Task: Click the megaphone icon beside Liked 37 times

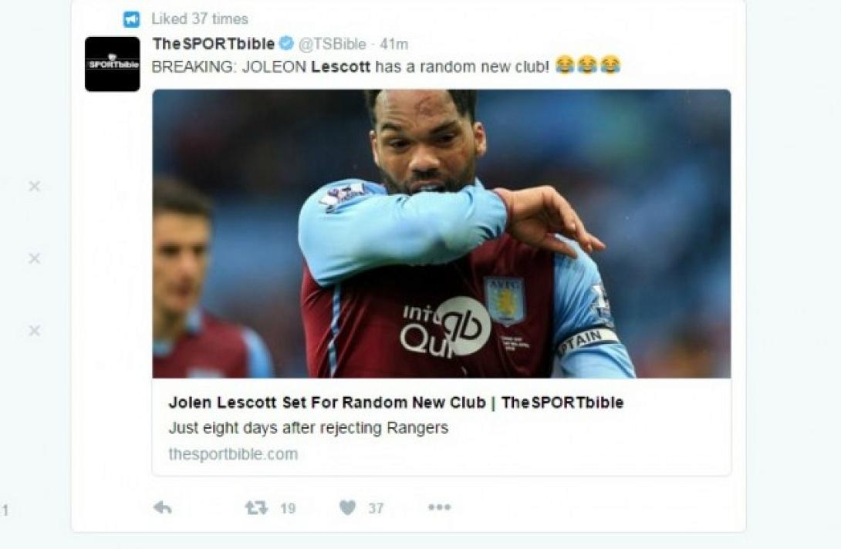Action: point(131,19)
